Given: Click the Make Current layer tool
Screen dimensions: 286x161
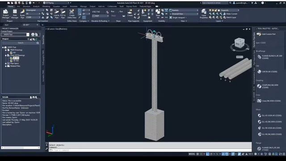Looking at the screenshot, I should point(230,14).
